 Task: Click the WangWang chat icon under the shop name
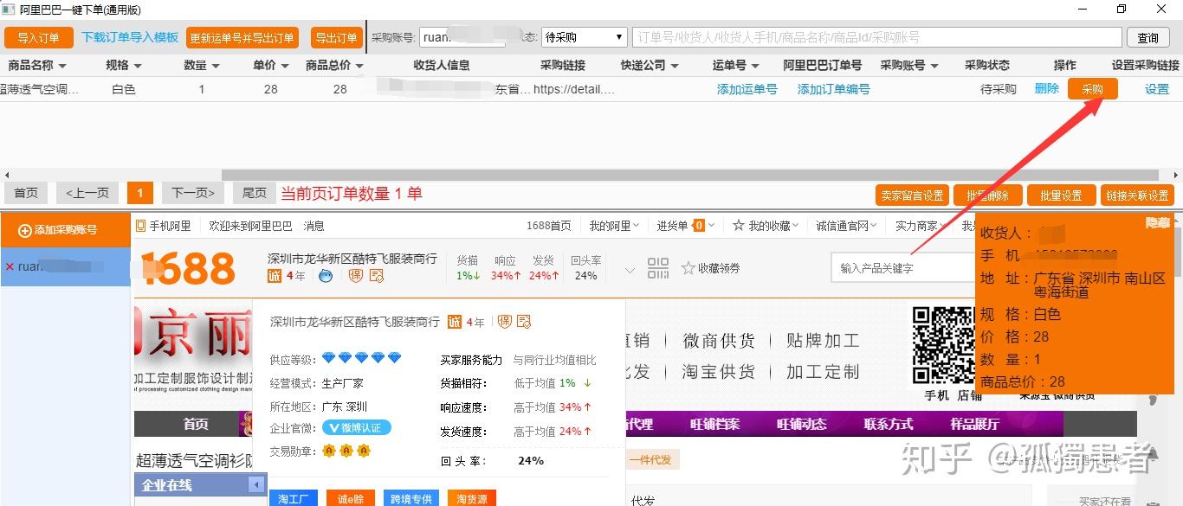(x=326, y=276)
